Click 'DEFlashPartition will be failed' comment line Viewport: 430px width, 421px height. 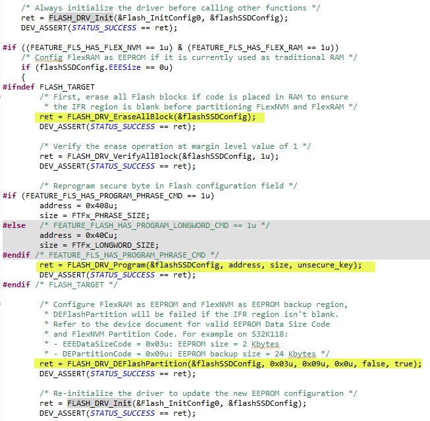pos(192,314)
